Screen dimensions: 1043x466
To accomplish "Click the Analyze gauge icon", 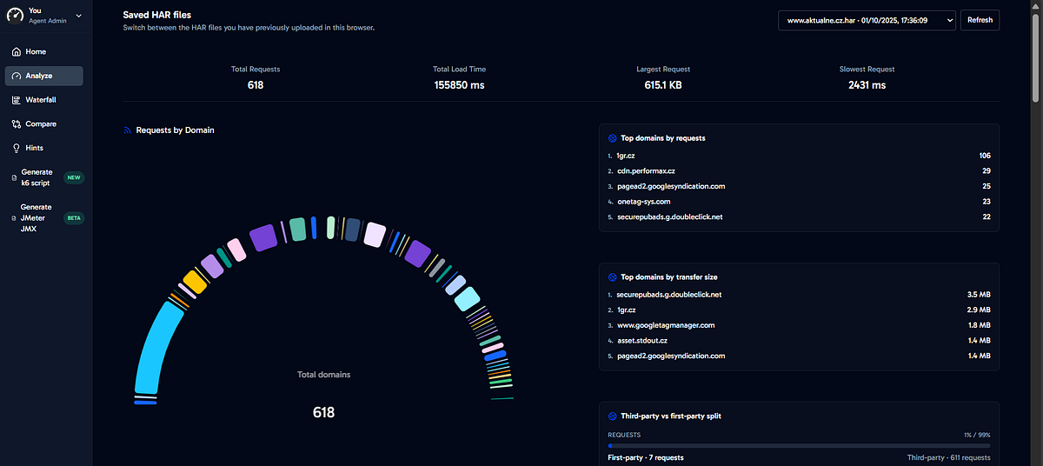I will point(16,77).
